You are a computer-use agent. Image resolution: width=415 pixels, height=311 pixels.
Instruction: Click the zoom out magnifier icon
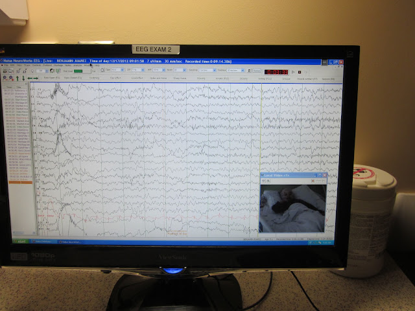(x=5, y=78)
